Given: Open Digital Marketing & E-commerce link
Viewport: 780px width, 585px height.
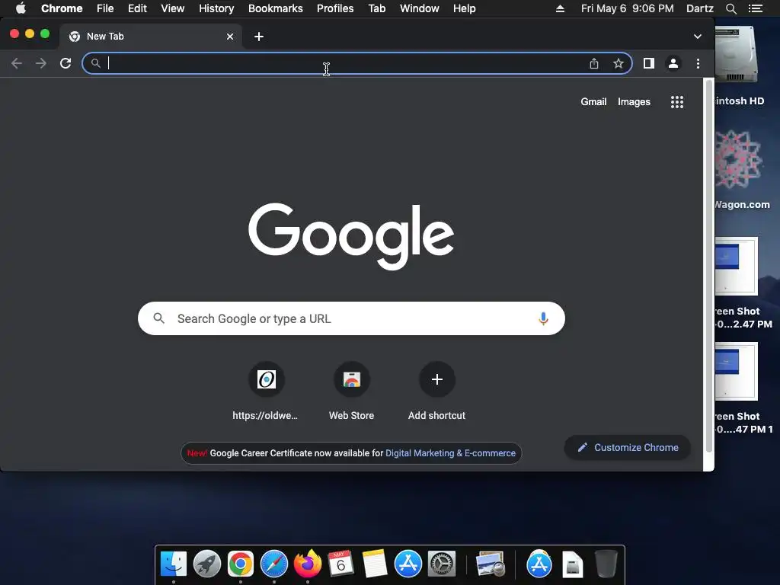Looking at the screenshot, I should tap(450, 453).
